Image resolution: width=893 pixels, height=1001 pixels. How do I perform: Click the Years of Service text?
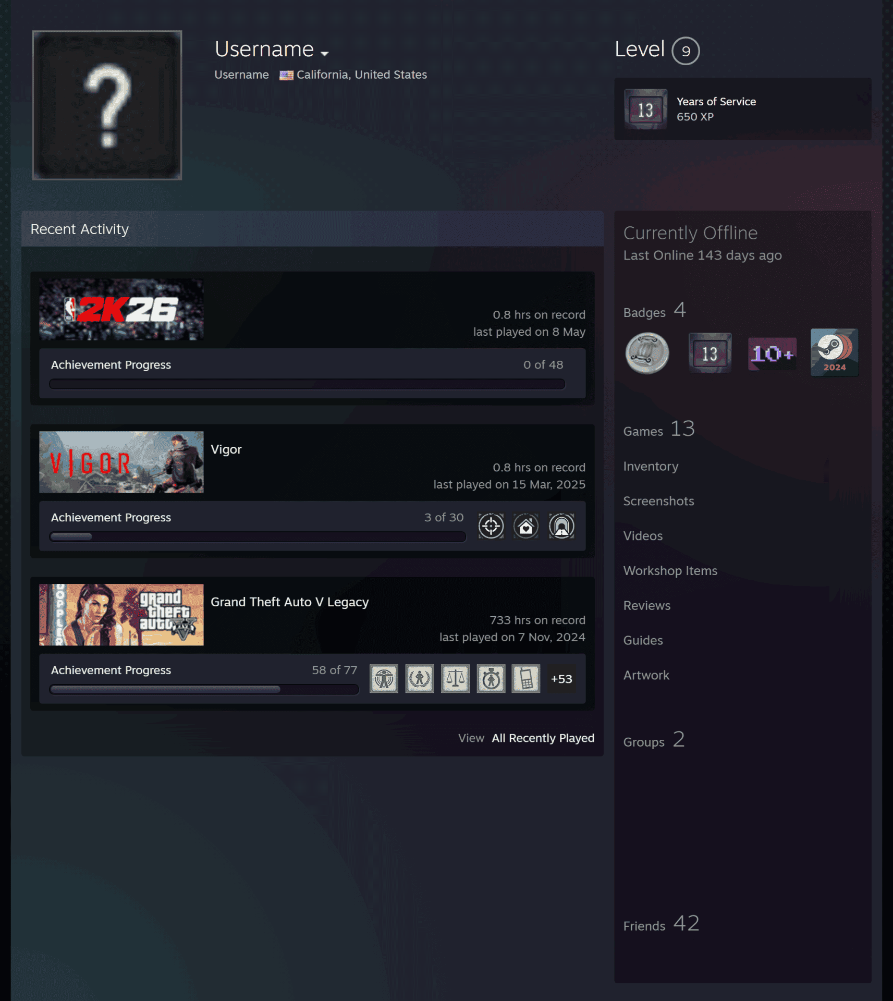pos(716,101)
